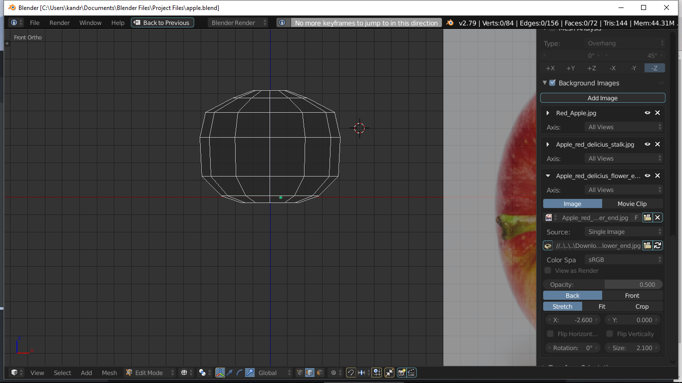Open the Overhang type dropdown
Screen dimensions: 682x383
click(625, 43)
